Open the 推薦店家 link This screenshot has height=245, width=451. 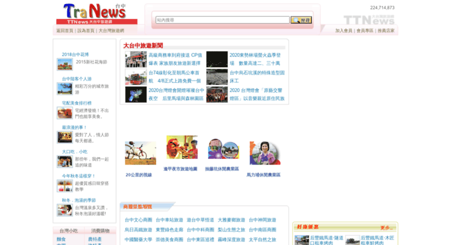386,31
